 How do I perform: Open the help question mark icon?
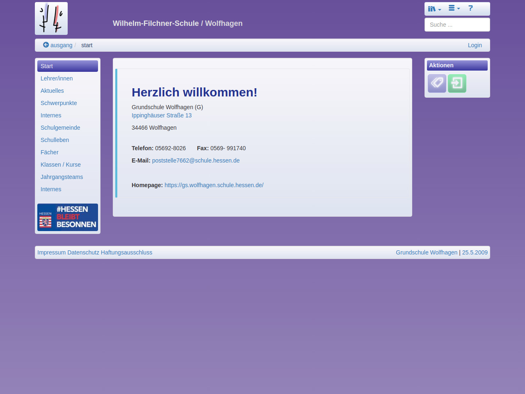pyautogui.click(x=470, y=8)
